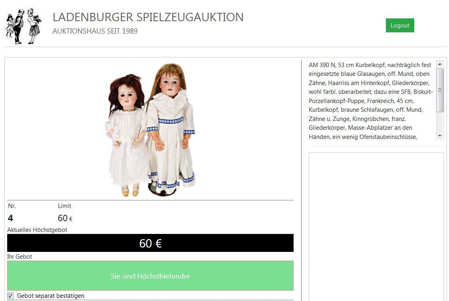Screen dimensions: 449x301
Task: Click the green Sie sind Höchstbietender bid button
Action: (150, 276)
